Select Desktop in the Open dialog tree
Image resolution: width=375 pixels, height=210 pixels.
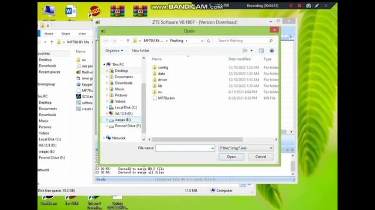pos(121,71)
